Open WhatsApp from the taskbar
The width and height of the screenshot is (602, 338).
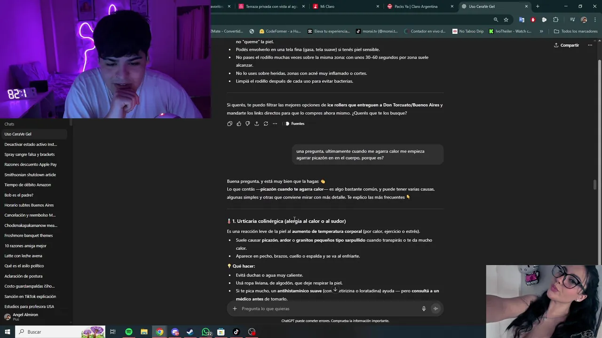[x=206, y=332]
